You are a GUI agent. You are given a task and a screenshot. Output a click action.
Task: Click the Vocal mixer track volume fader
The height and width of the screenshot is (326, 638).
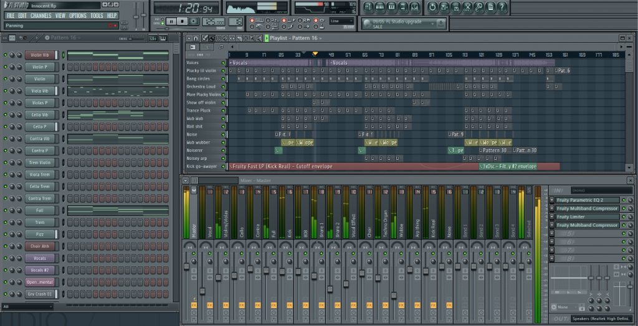click(202, 291)
